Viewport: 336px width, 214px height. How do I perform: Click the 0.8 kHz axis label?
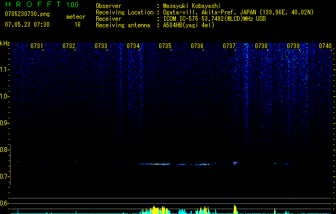pyautogui.click(x=5, y=150)
